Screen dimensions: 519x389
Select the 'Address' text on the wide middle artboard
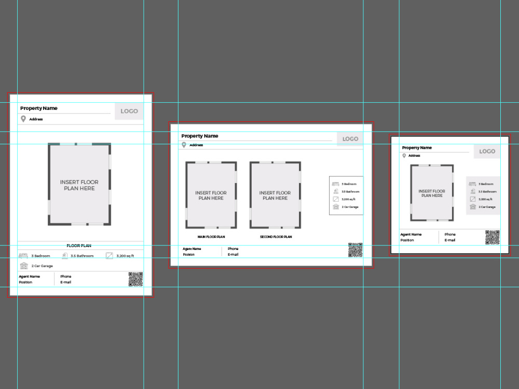click(x=196, y=145)
